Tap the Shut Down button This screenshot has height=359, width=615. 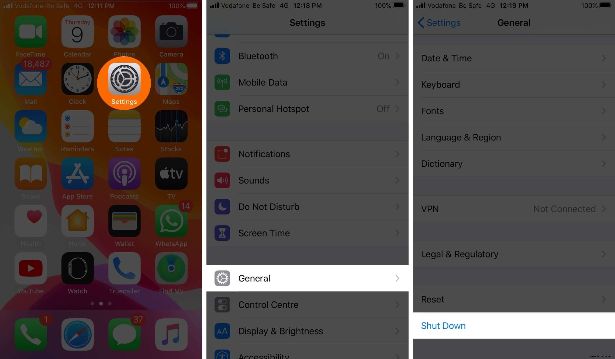click(443, 326)
